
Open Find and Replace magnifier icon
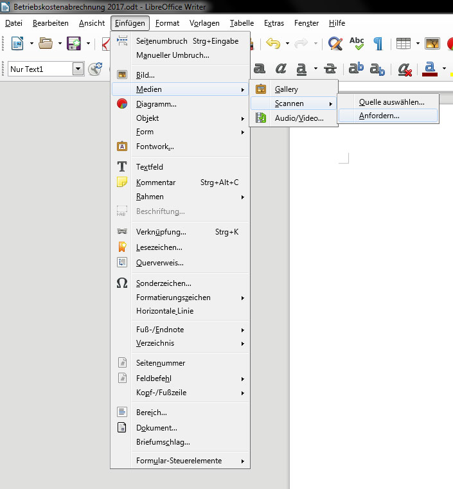point(335,43)
